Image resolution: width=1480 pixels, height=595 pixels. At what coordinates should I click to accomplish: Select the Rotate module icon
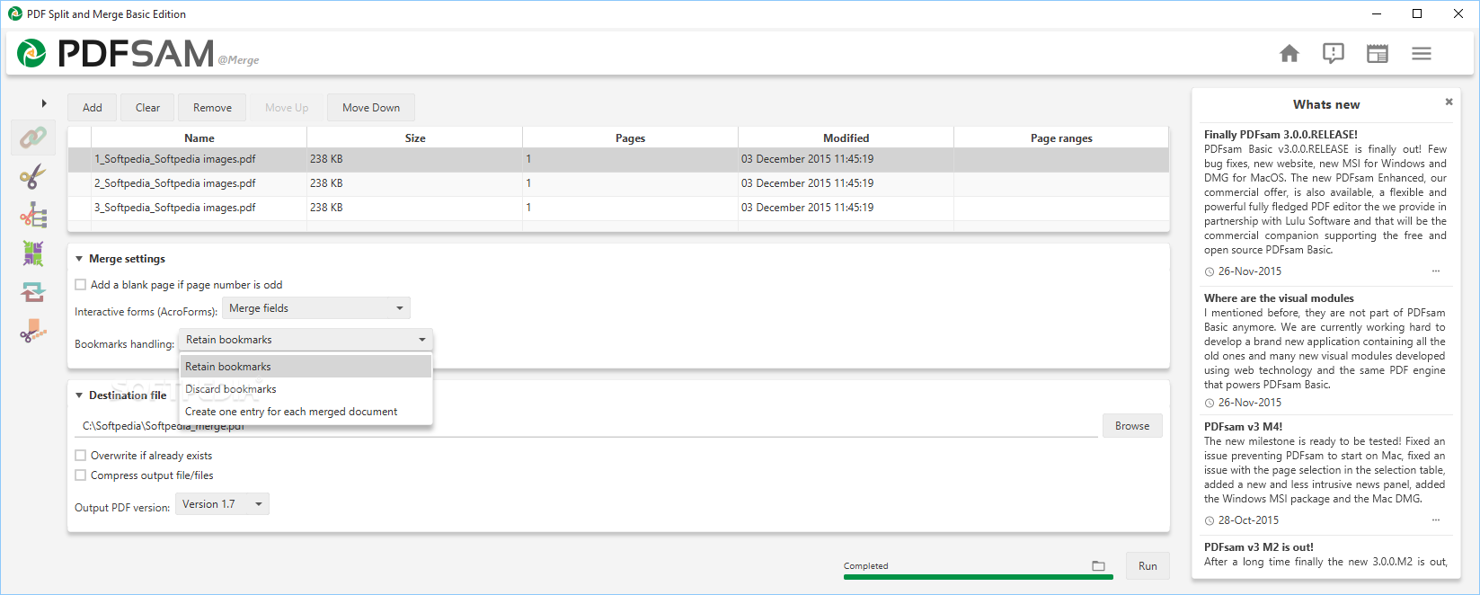tap(33, 292)
